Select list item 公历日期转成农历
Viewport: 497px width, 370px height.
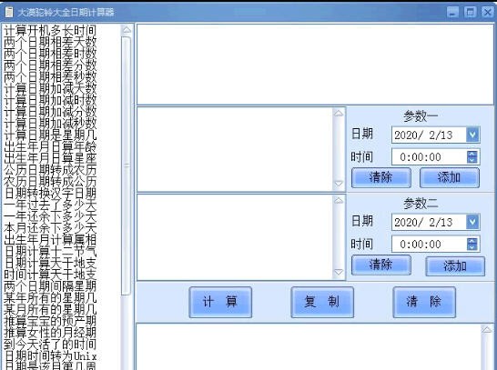tap(50, 170)
